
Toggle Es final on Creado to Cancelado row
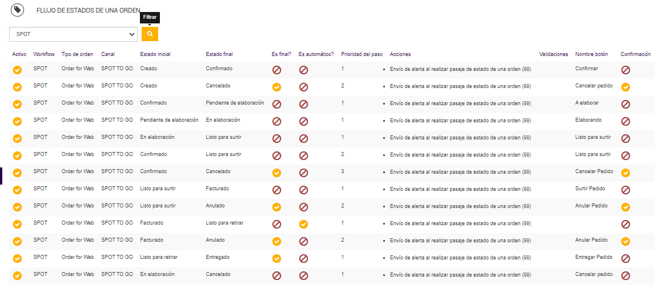(x=276, y=87)
